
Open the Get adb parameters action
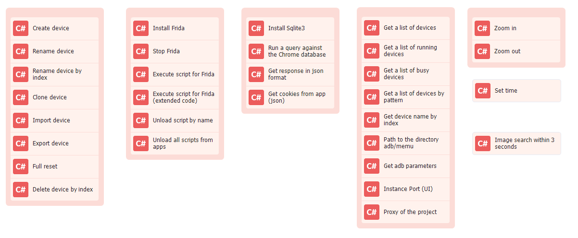[406, 166]
